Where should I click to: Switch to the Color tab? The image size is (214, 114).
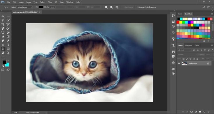(180, 14)
